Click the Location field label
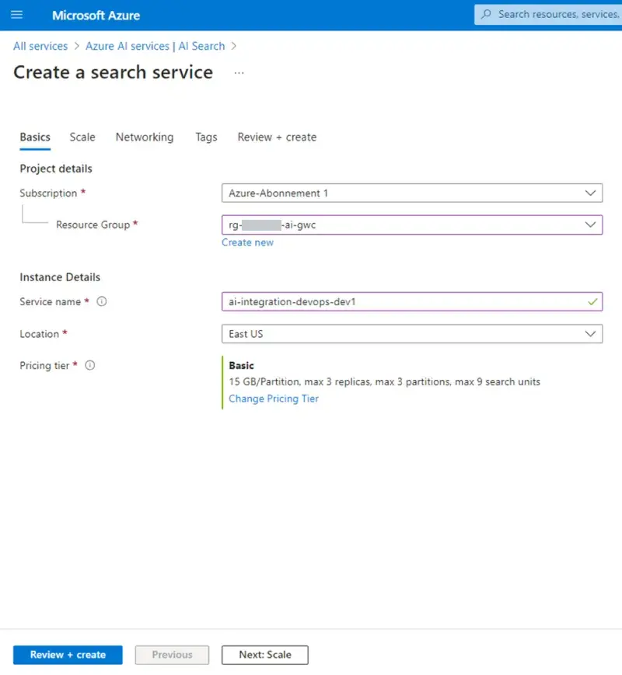The image size is (622, 675). pyautogui.click(x=39, y=334)
